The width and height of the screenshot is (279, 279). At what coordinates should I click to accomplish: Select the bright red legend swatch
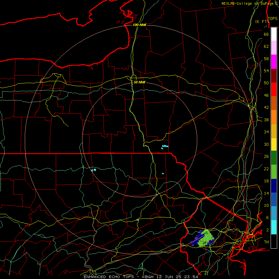coord(274,89)
